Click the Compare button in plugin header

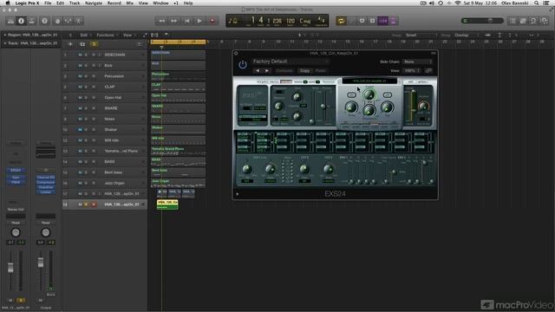coord(284,71)
